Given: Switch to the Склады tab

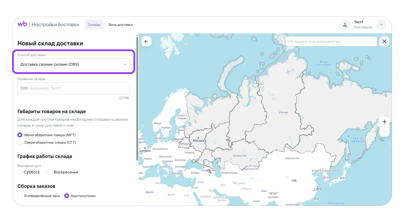Looking at the screenshot, I should (94, 25).
